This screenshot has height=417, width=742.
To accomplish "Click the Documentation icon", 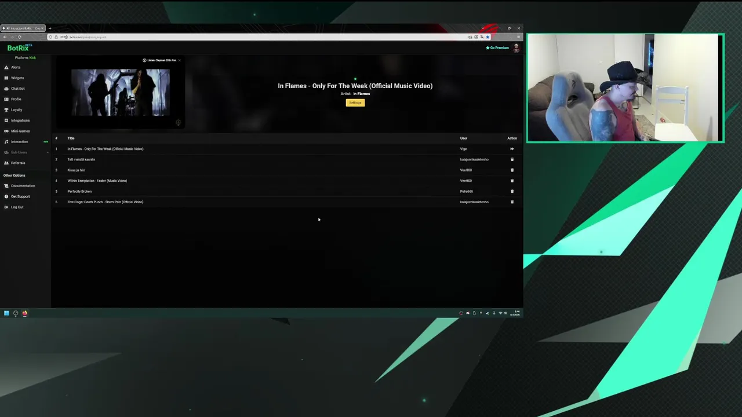I will (x=6, y=186).
